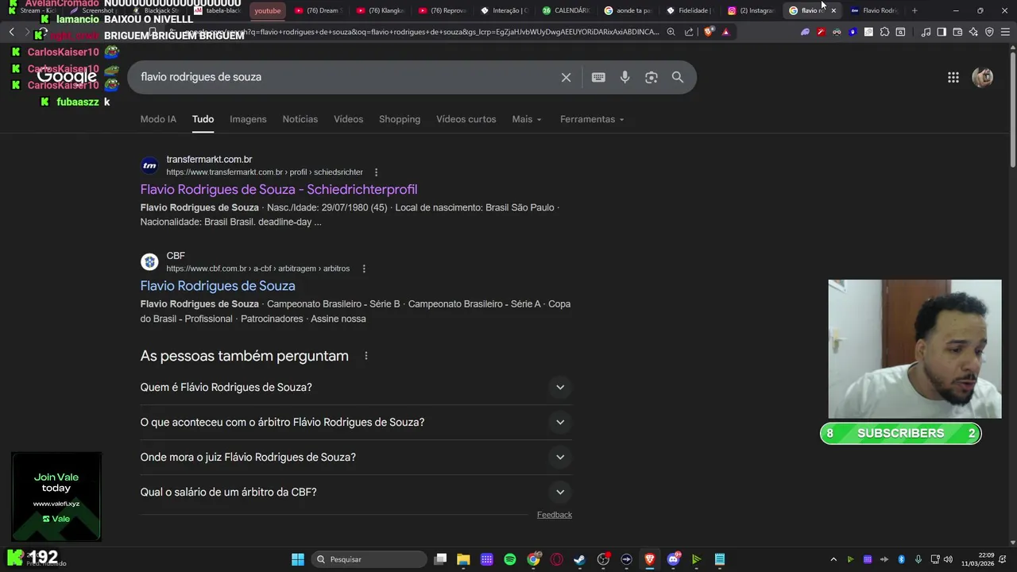
Task: Search by image with Google Lens icon
Action: tap(652, 77)
